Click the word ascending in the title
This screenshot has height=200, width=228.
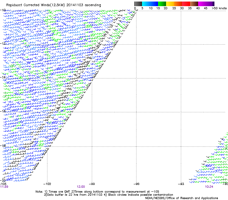tap(93, 5)
